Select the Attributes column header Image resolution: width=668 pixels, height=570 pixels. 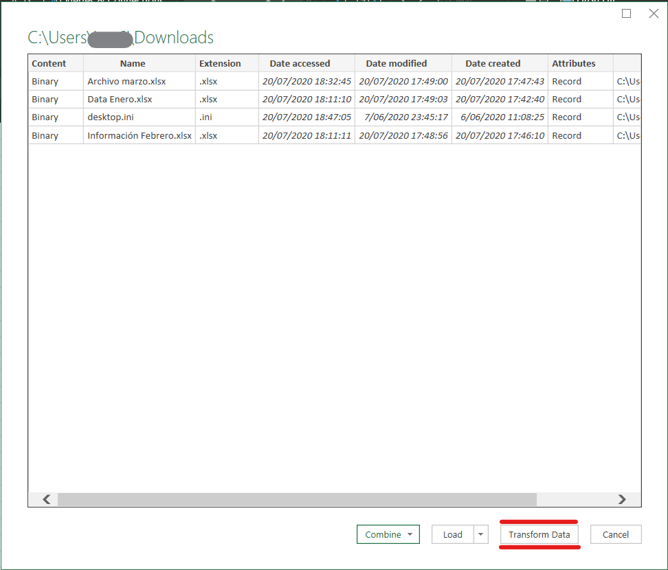(573, 63)
